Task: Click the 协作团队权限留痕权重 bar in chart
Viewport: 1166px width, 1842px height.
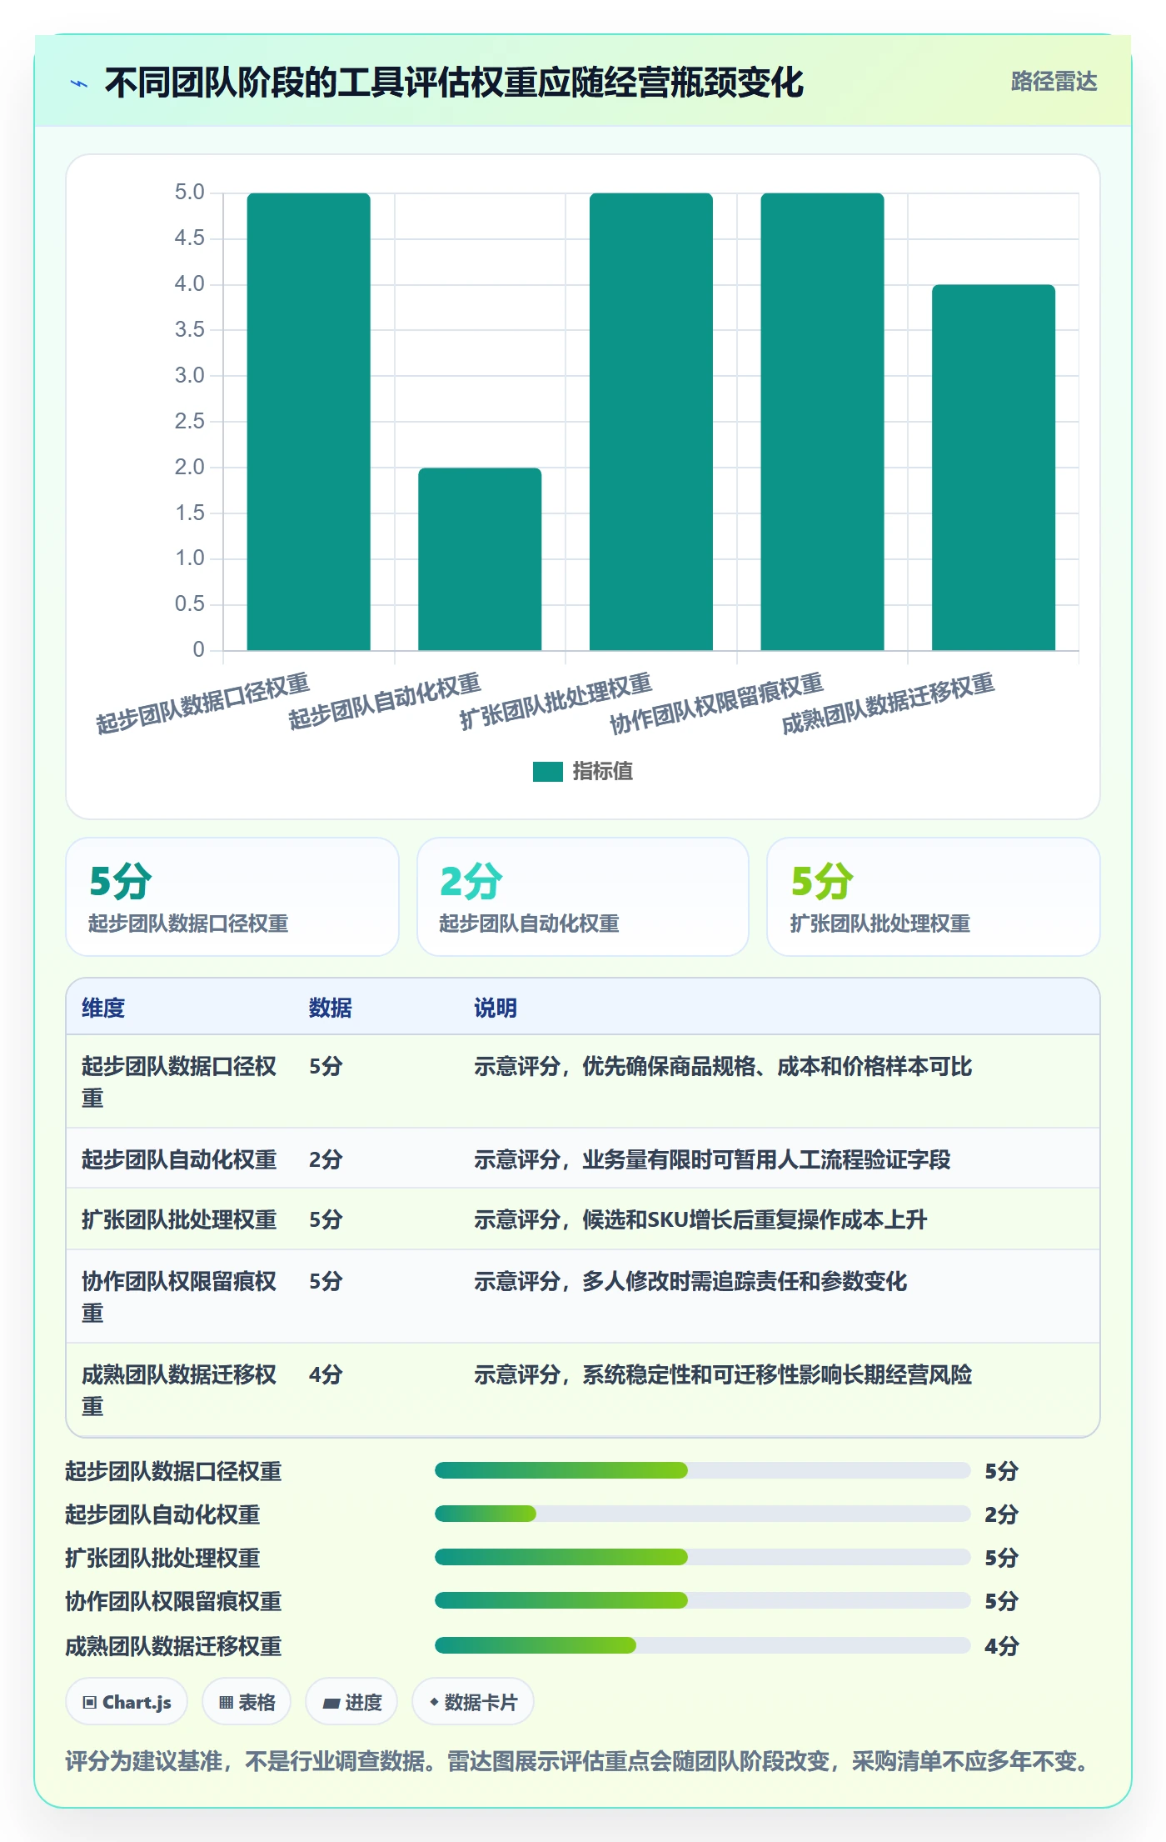Action: (x=822, y=422)
